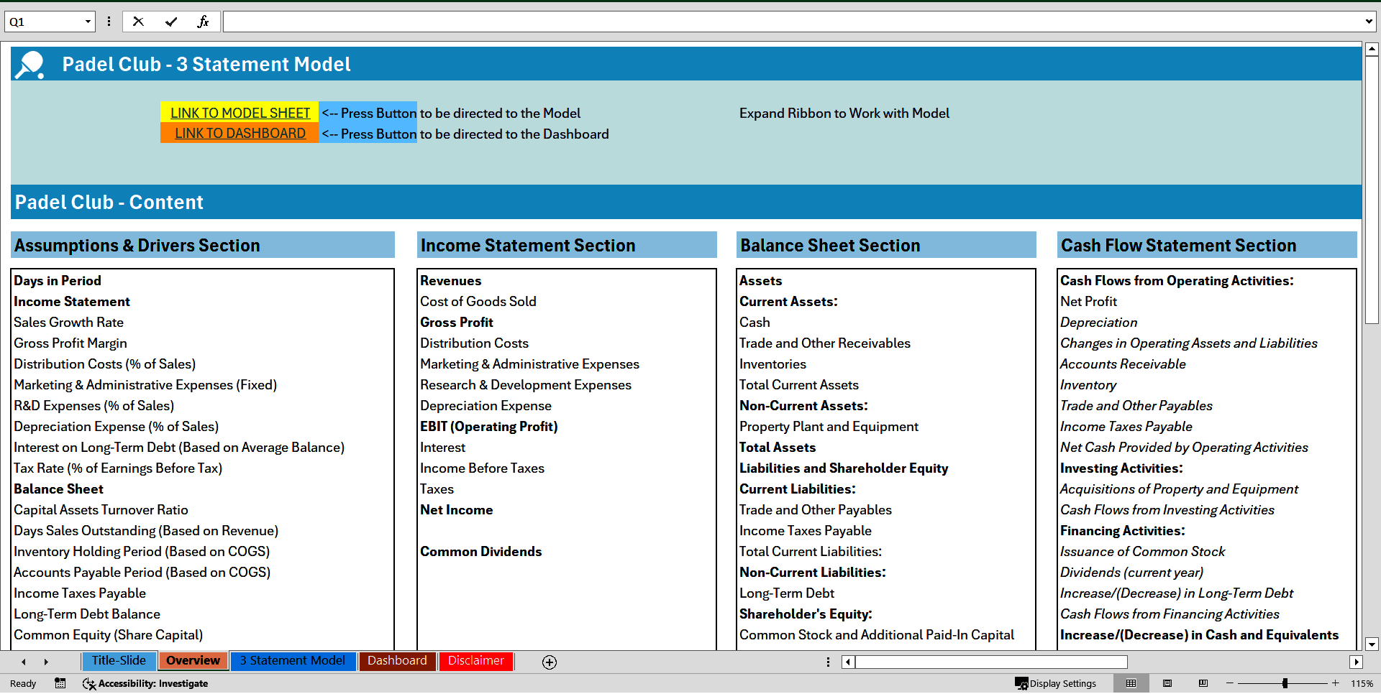Click the vertical scrollbar thumb
Screen dimensions: 1381x694
pos(1372,190)
